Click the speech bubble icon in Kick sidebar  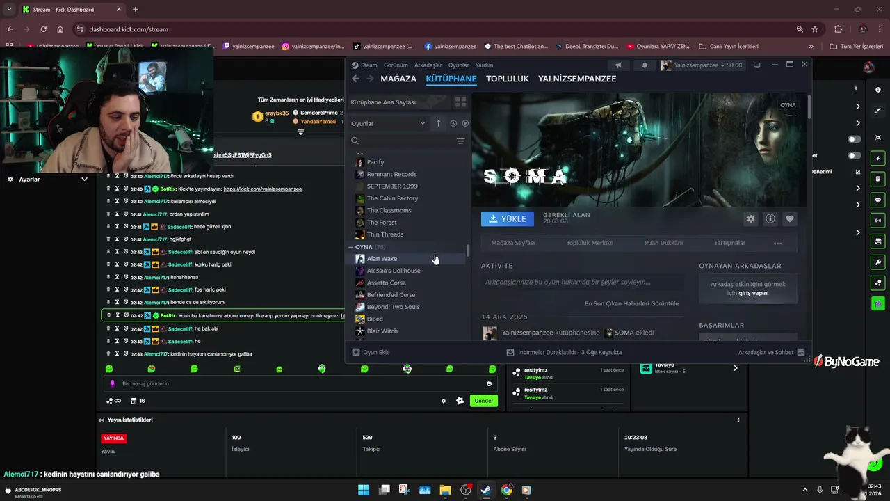(878, 200)
